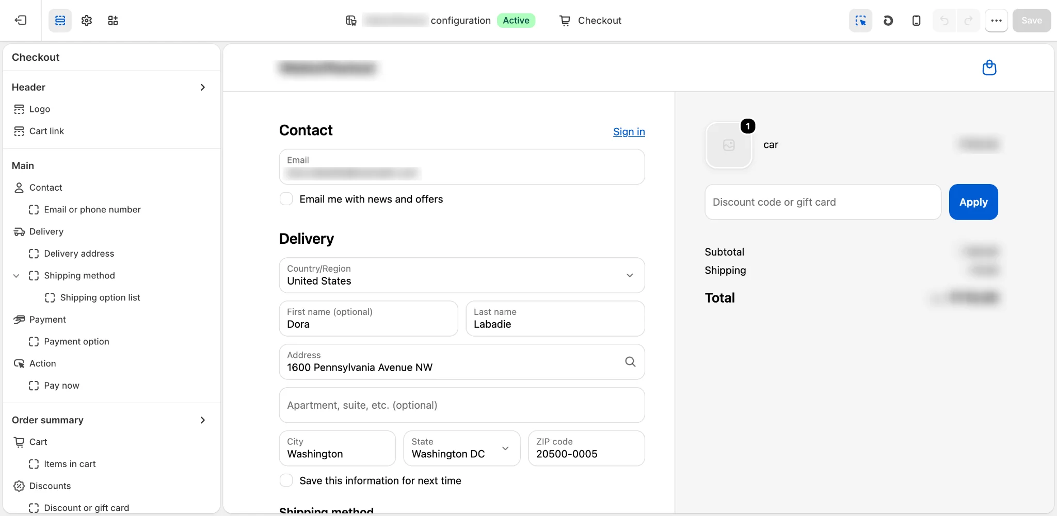Open the State dropdown

[462, 448]
